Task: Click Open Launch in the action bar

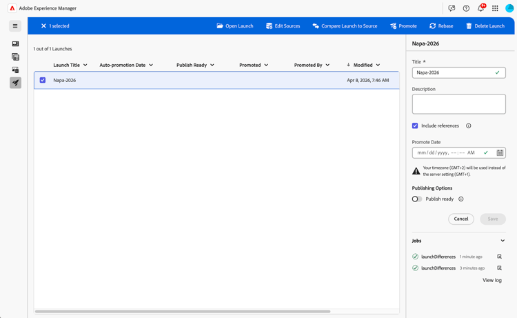Action: click(x=235, y=26)
